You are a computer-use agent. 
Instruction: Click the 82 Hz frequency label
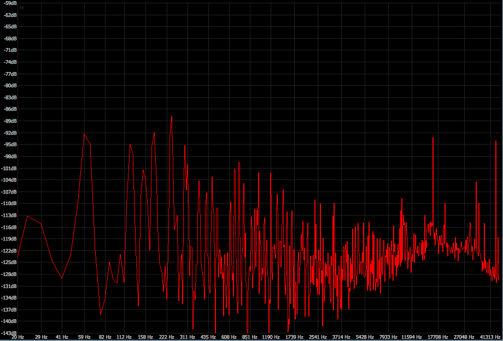105,337
